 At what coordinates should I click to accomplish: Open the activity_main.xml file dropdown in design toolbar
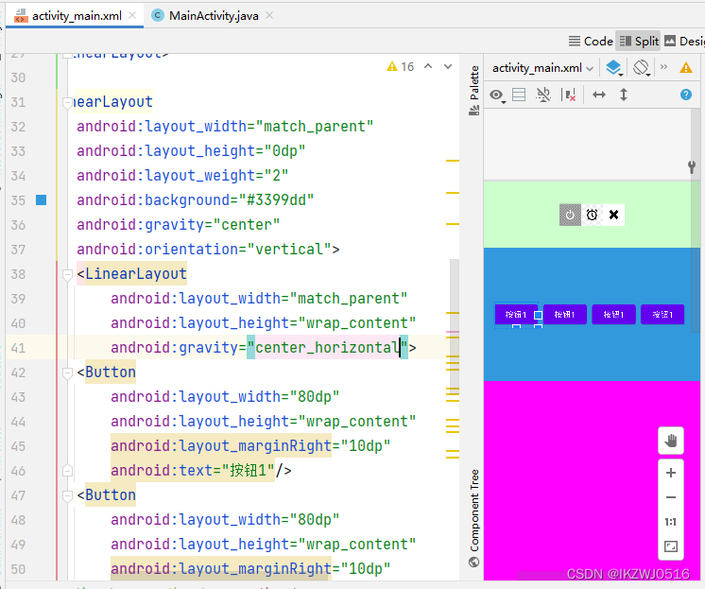(x=542, y=68)
